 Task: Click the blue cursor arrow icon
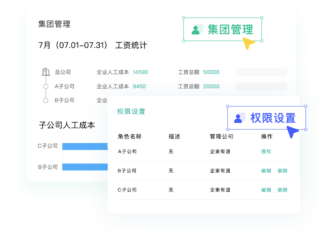tap(292, 132)
